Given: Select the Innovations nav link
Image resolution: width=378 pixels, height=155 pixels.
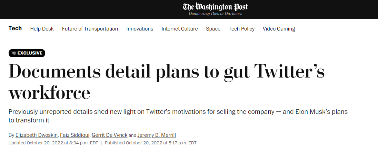Looking at the screenshot, I should click(140, 29).
